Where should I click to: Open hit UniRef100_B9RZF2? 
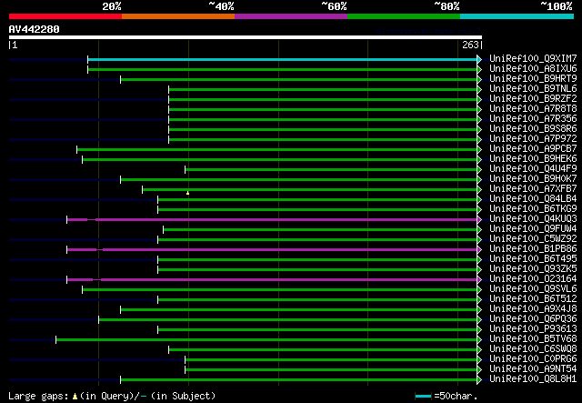(x=533, y=99)
